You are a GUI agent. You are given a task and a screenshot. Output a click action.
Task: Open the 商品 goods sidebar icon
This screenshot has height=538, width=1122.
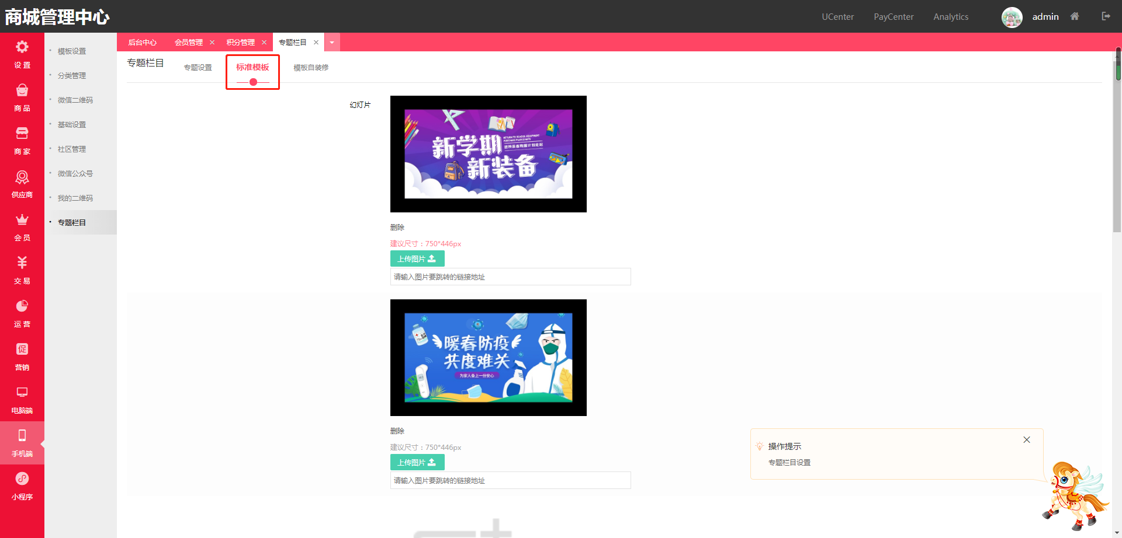click(x=22, y=90)
